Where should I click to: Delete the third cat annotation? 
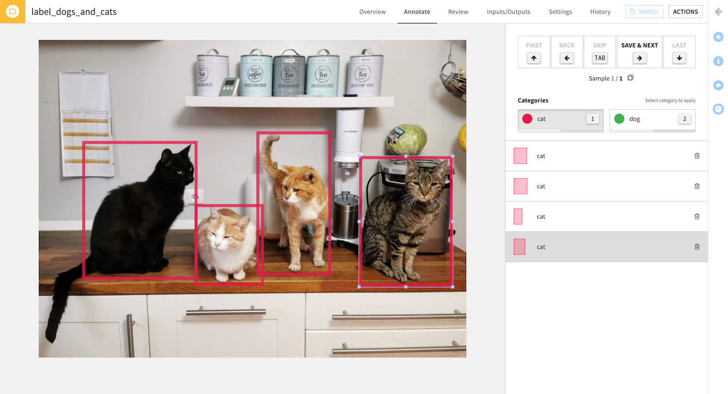(x=697, y=217)
